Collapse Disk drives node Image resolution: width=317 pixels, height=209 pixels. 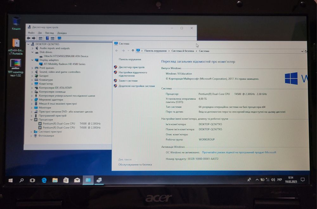(x=32, y=52)
